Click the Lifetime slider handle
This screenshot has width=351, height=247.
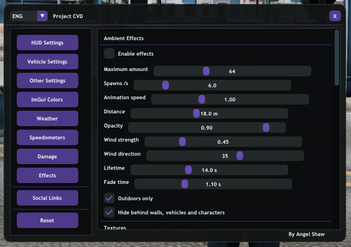[x=188, y=170]
